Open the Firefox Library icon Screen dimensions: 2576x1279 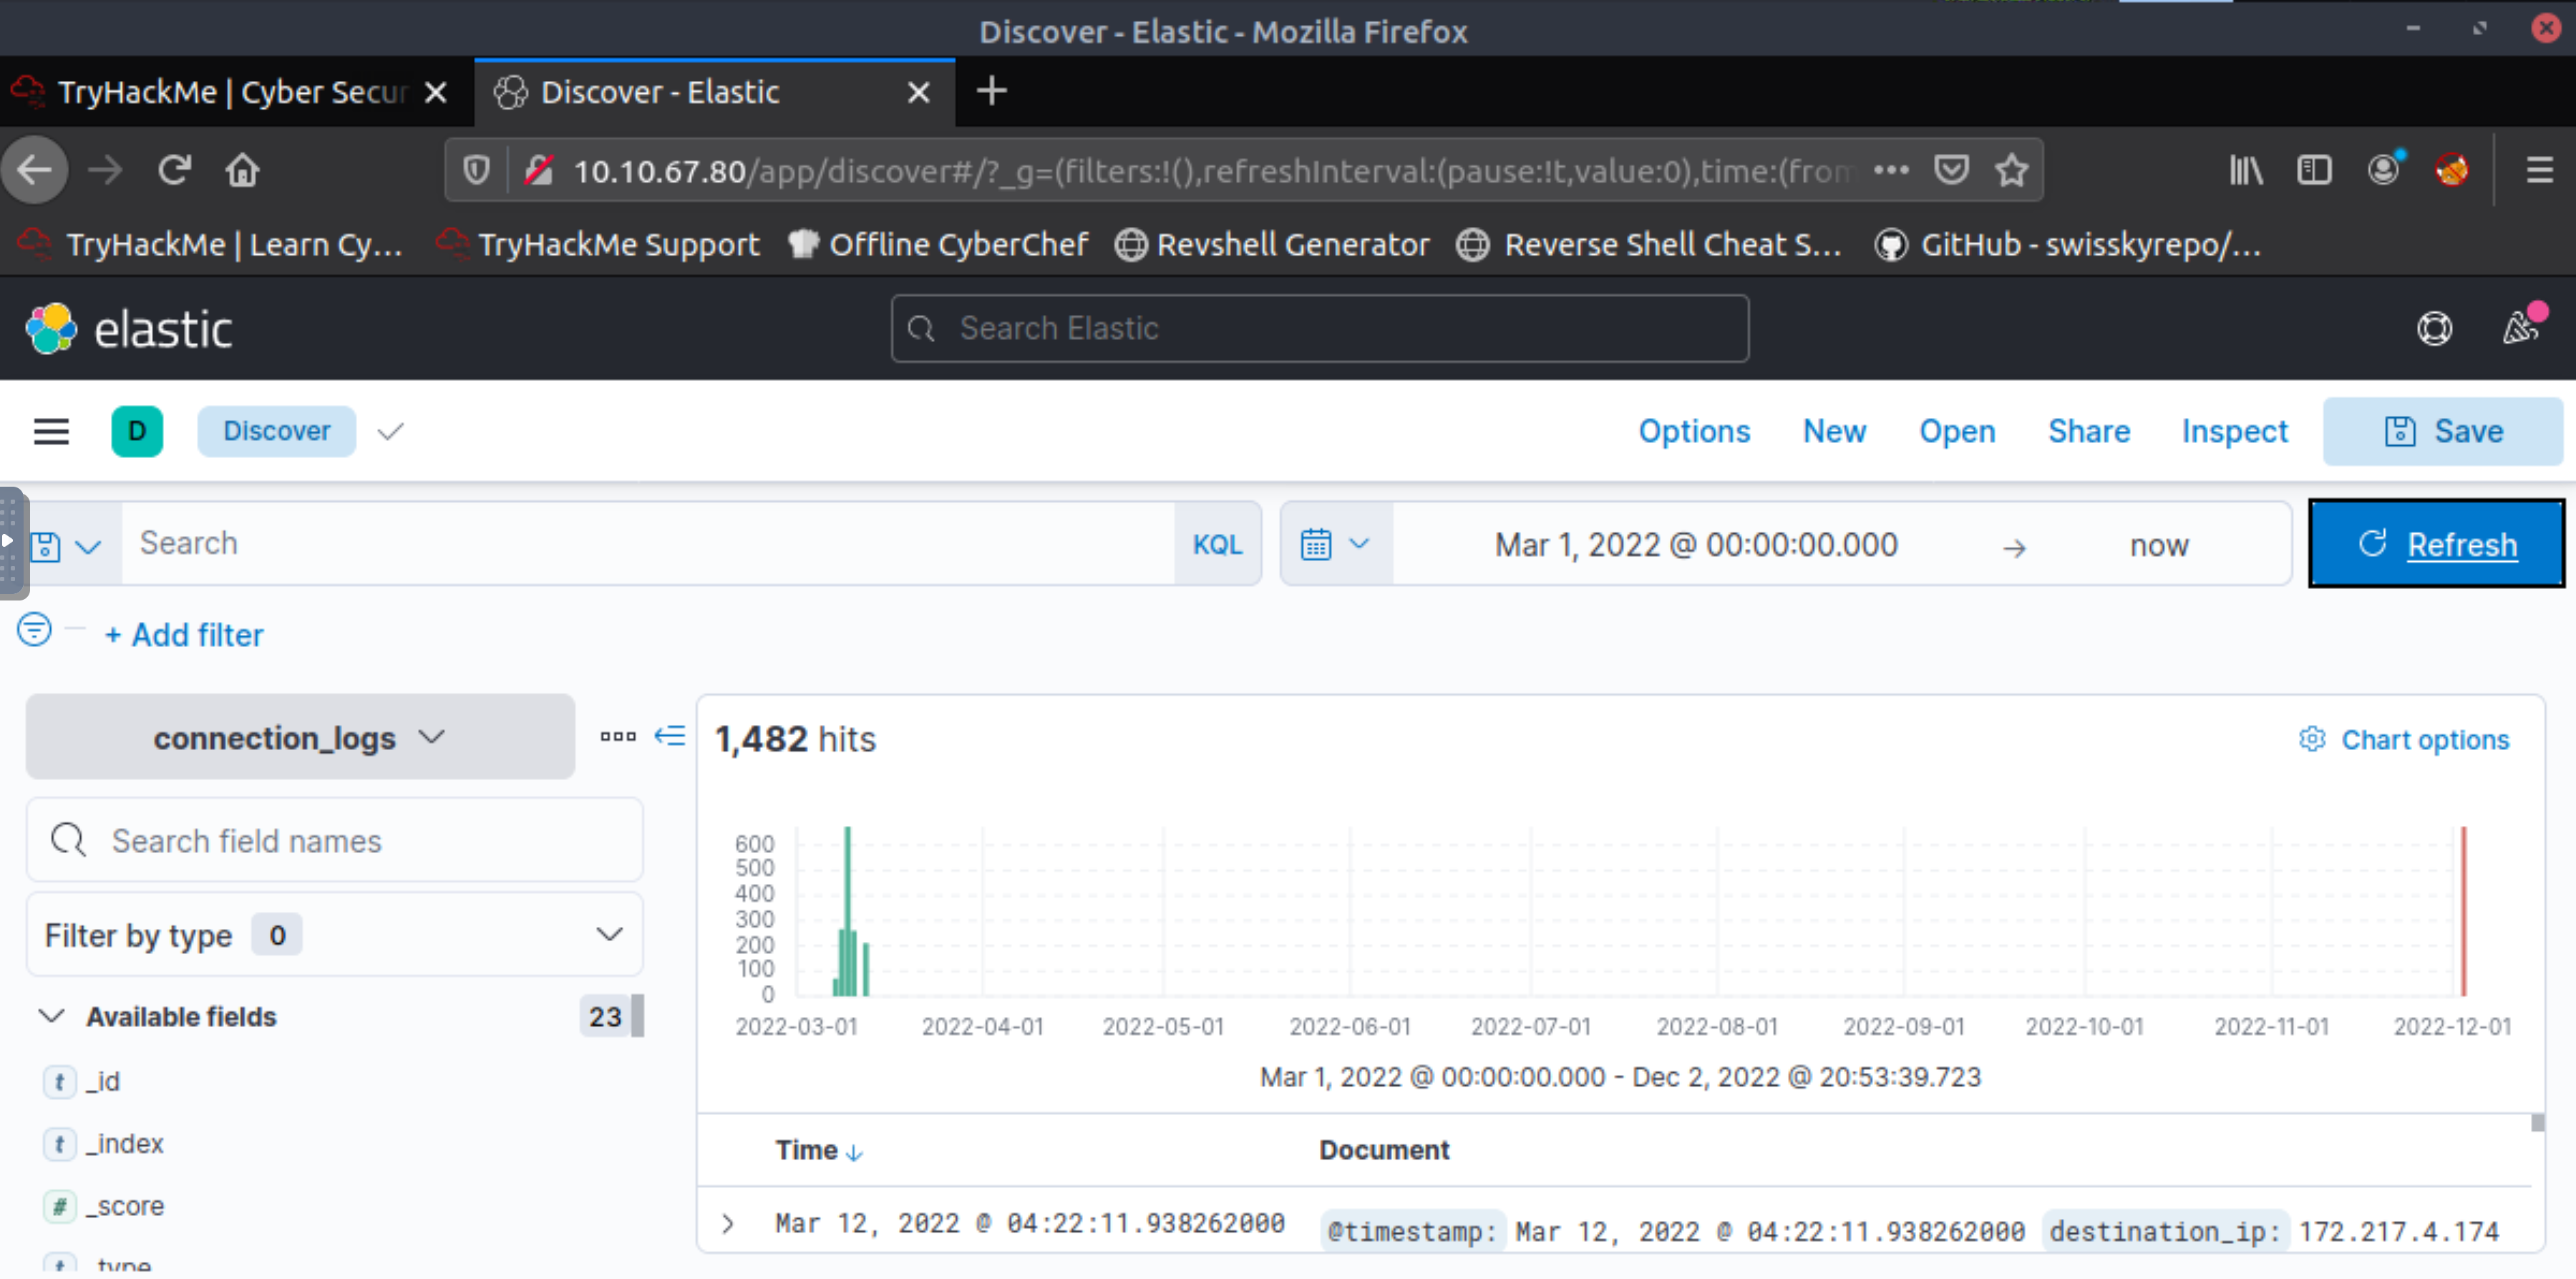(x=2245, y=170)
